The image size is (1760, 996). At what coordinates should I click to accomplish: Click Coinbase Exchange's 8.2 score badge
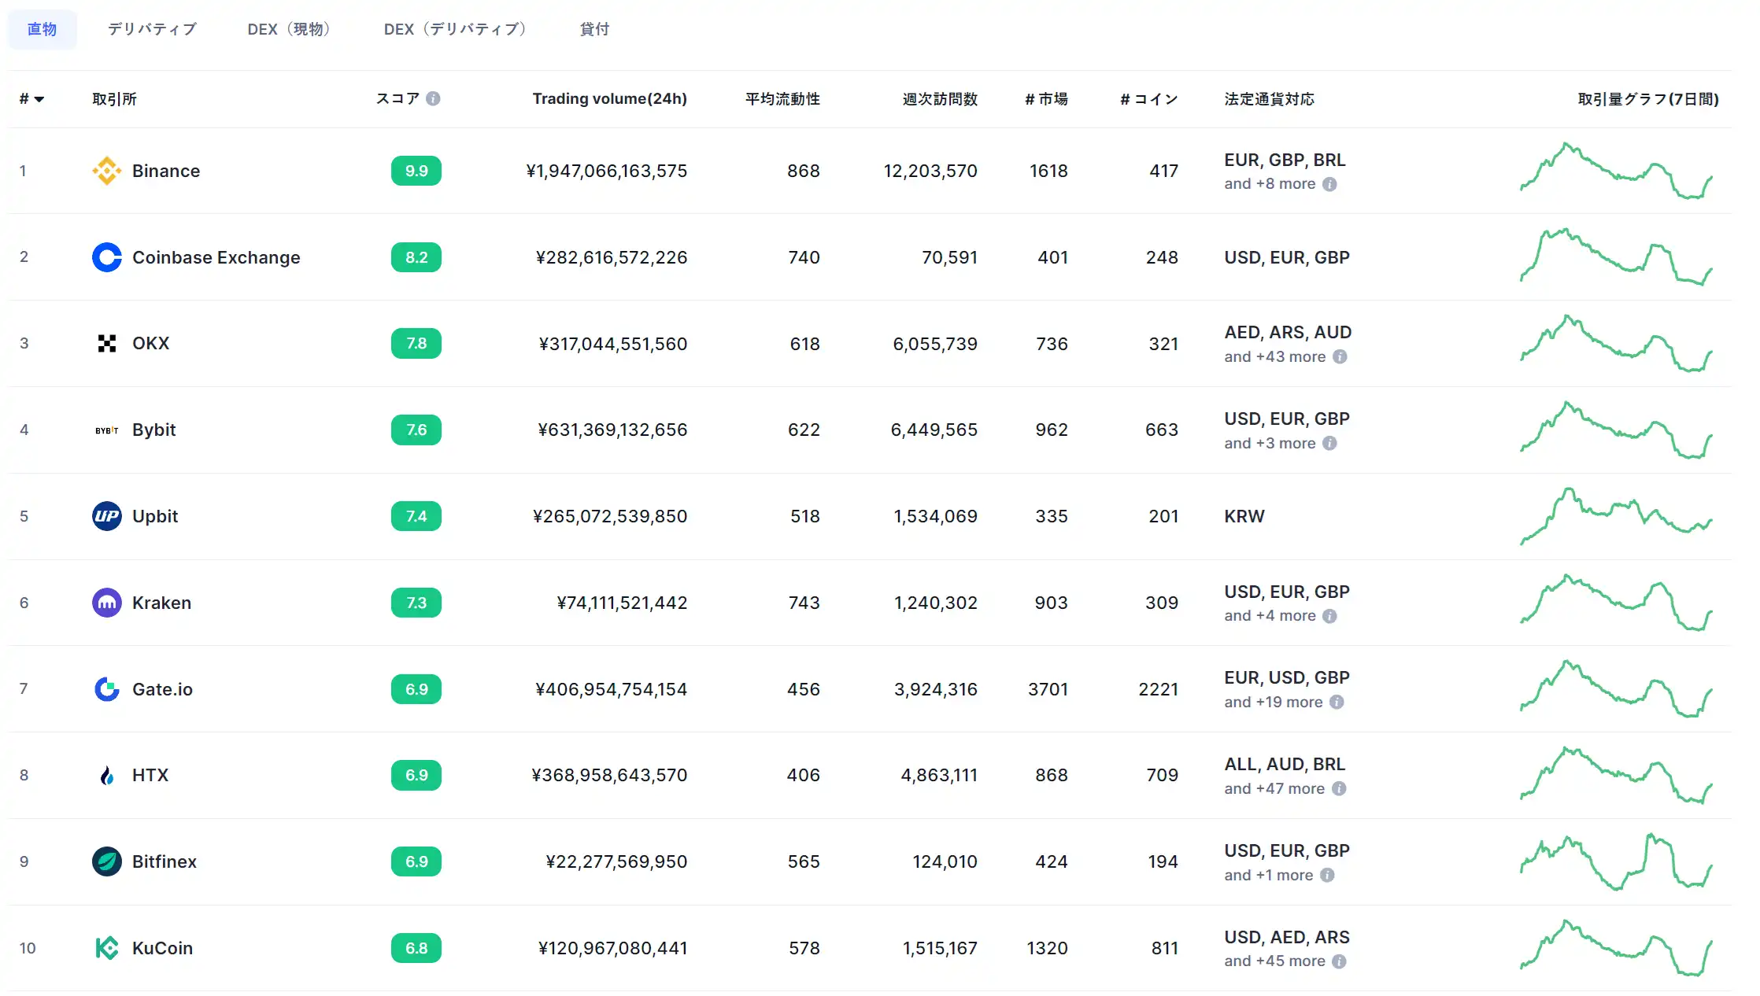tap(416, 257)
